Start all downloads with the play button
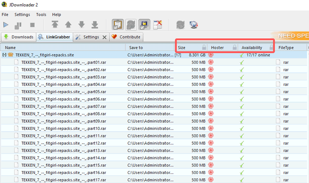This screenshot has height=183, width=309. point(6,25)
